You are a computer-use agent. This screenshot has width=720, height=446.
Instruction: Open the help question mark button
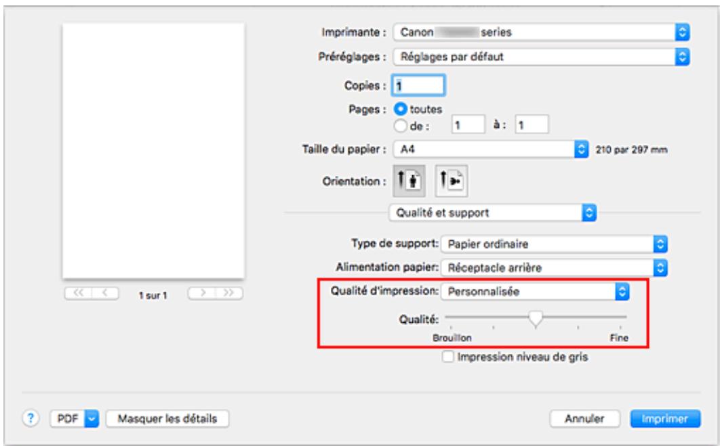31,418
